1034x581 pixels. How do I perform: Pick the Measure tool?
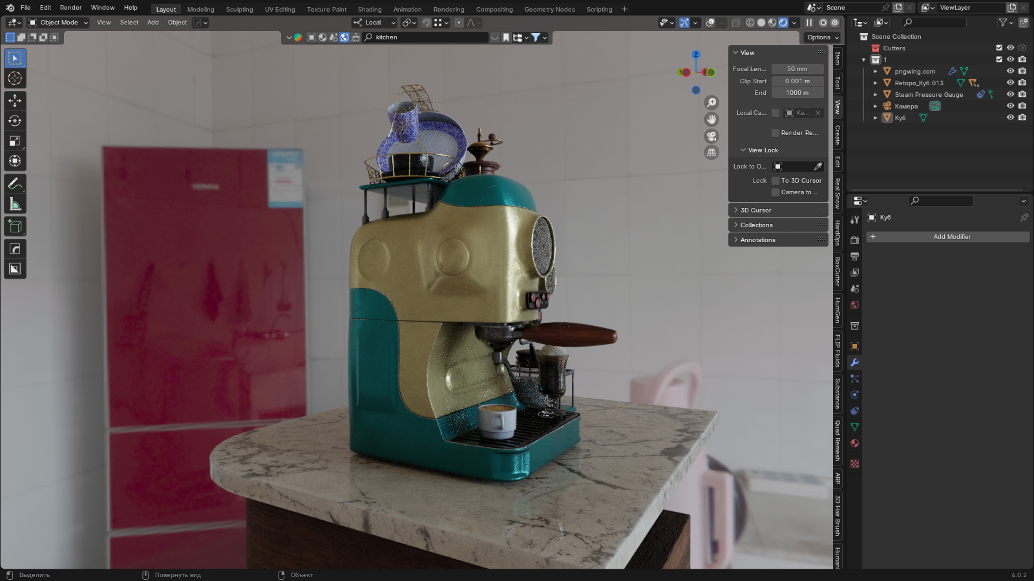tap(15, 205)
